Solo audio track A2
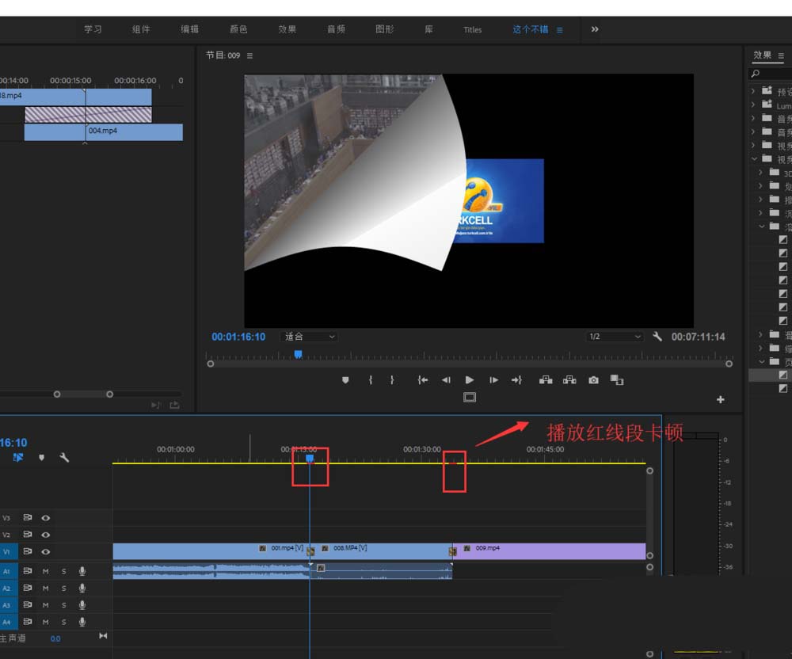Viewport: 792px width, 659px height. pos(64,589)
